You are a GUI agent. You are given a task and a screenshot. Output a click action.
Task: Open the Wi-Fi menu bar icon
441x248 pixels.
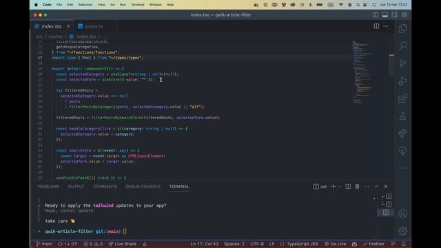coord(341,5)
